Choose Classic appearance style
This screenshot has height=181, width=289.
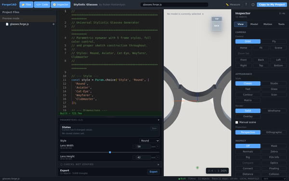[x=248, y=84]
